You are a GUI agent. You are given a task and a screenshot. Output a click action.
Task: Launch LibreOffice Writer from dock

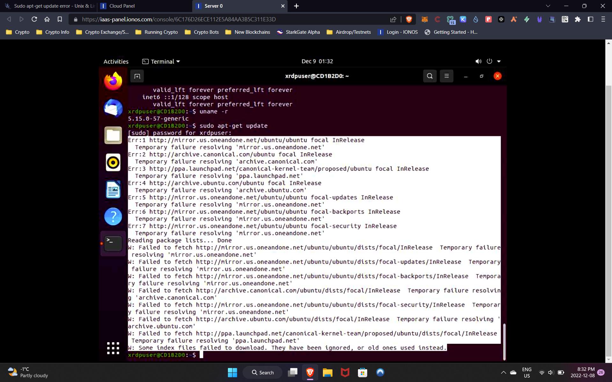coord(113,189)
